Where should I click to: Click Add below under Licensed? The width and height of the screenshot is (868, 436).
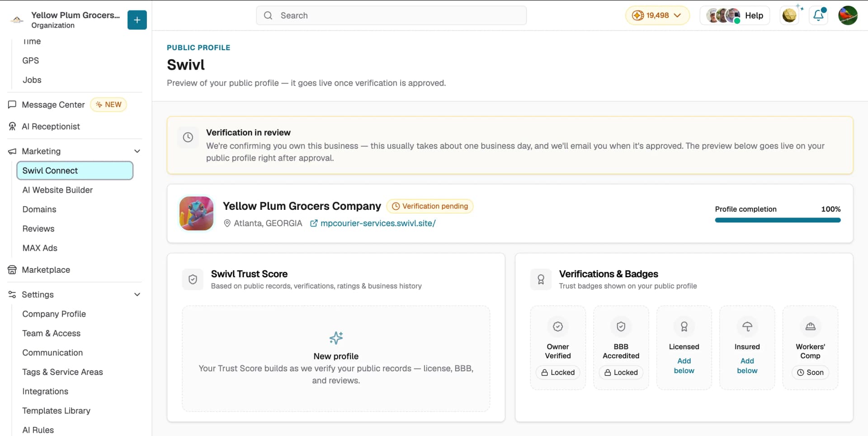pyautogui.click(x=684, y=366)
